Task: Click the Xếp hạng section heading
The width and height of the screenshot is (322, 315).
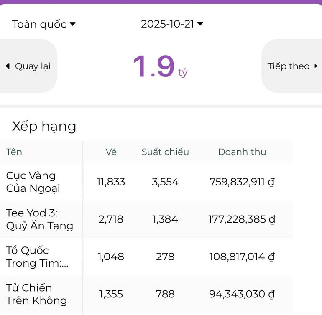Action: 44,126
